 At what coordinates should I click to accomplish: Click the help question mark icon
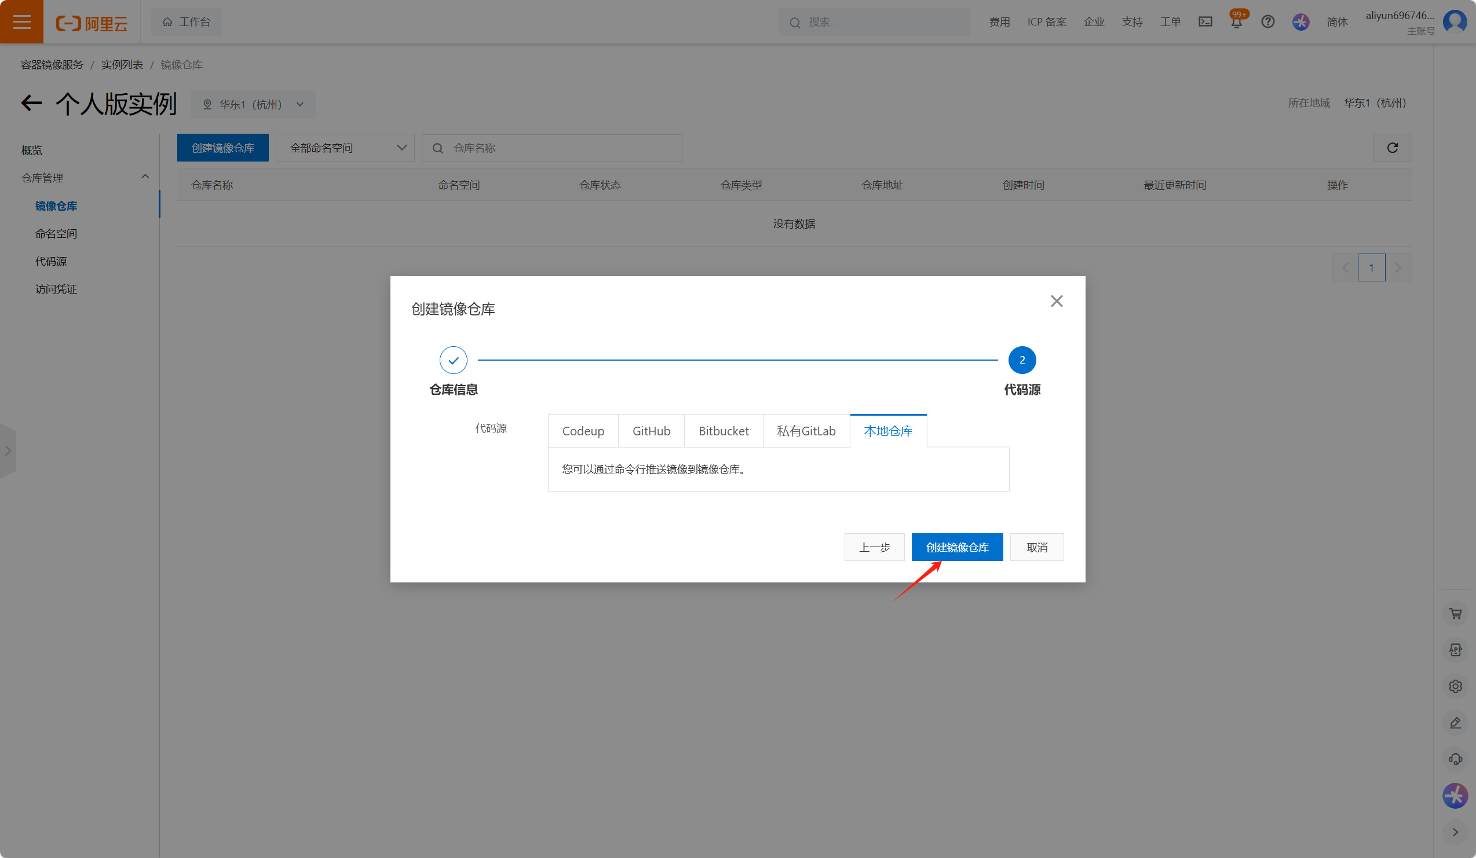tap(1267, 21)
